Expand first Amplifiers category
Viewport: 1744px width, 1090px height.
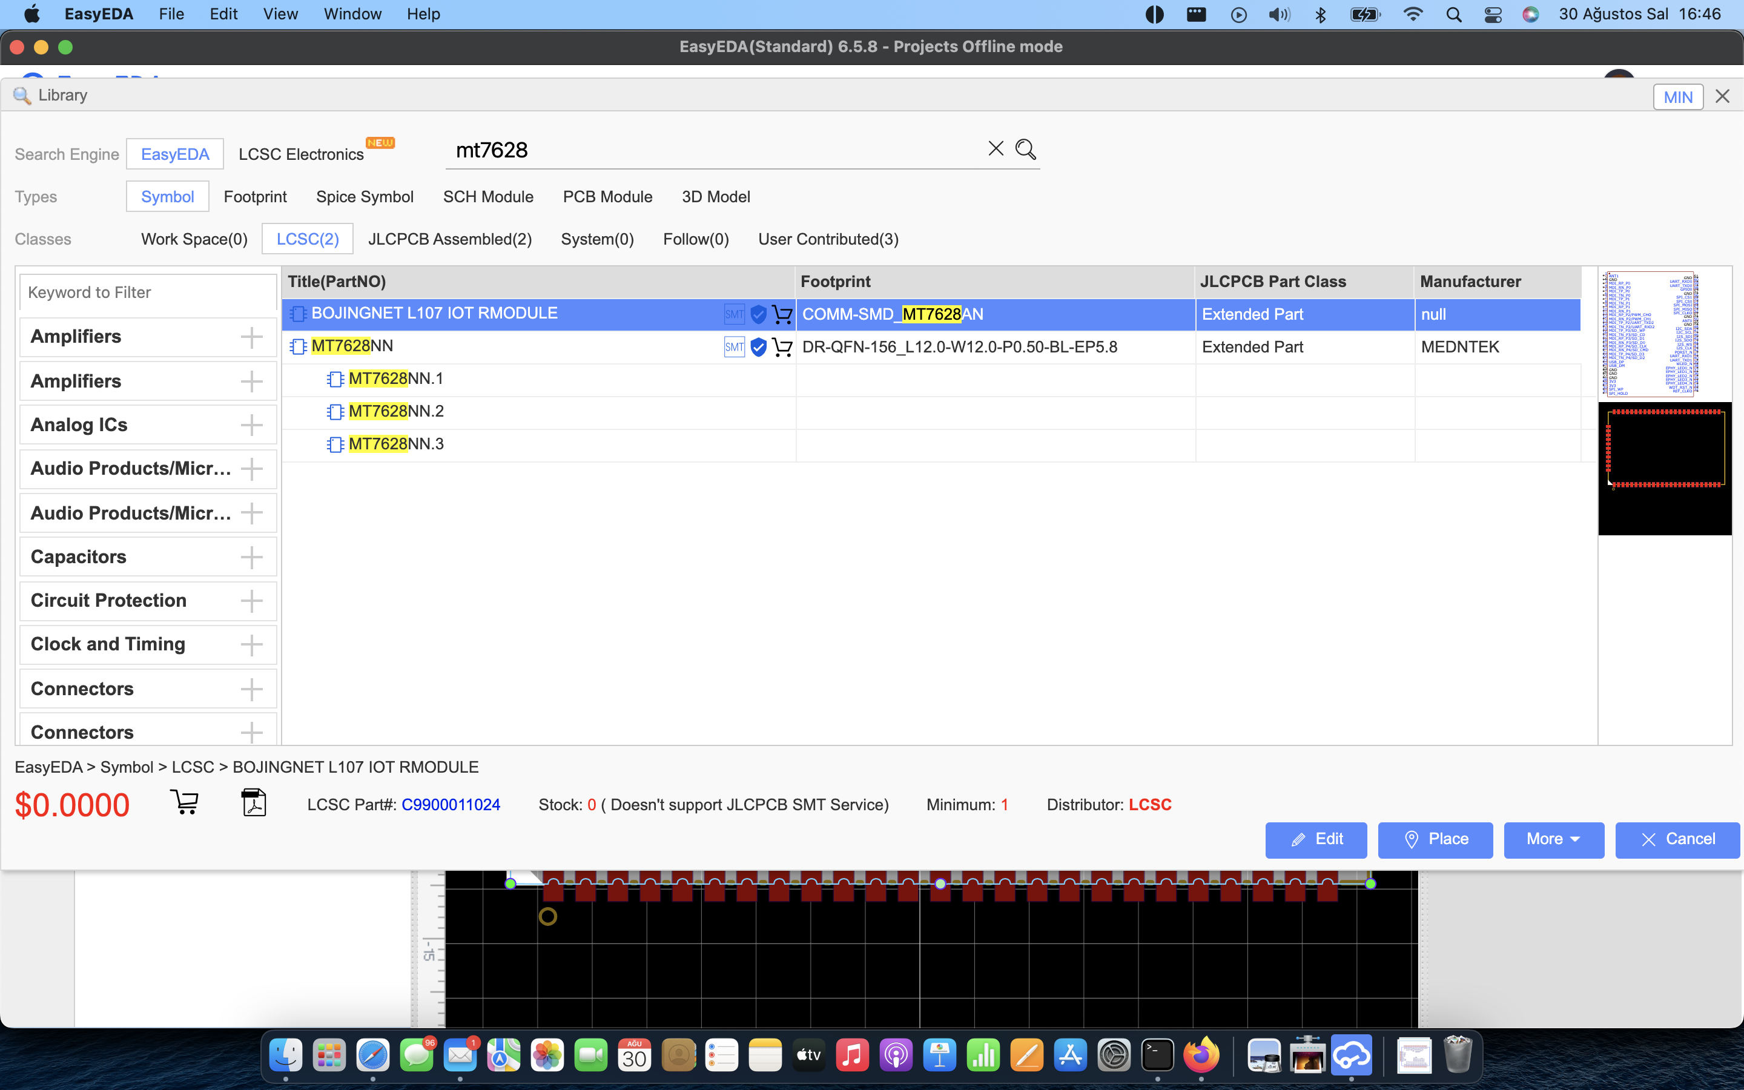click(x=251, y=337)
